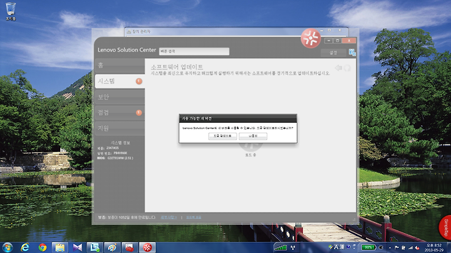Click the 설정 button in the header
451x253 pixels.
pos(333,53)
